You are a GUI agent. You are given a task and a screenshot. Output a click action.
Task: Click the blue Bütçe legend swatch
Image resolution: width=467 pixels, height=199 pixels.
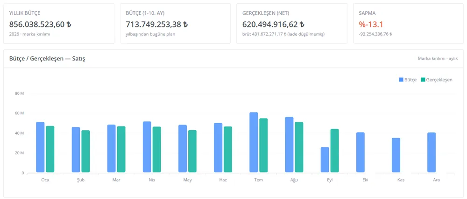point(401,80)
